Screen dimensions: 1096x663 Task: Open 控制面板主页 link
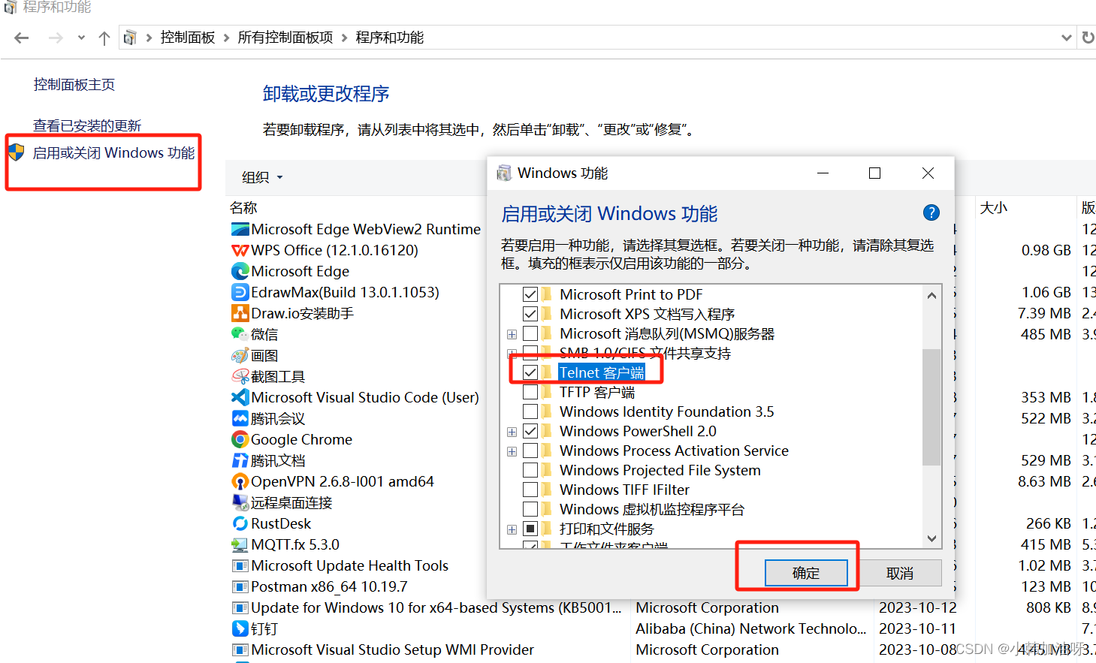[x=74, y=85]
